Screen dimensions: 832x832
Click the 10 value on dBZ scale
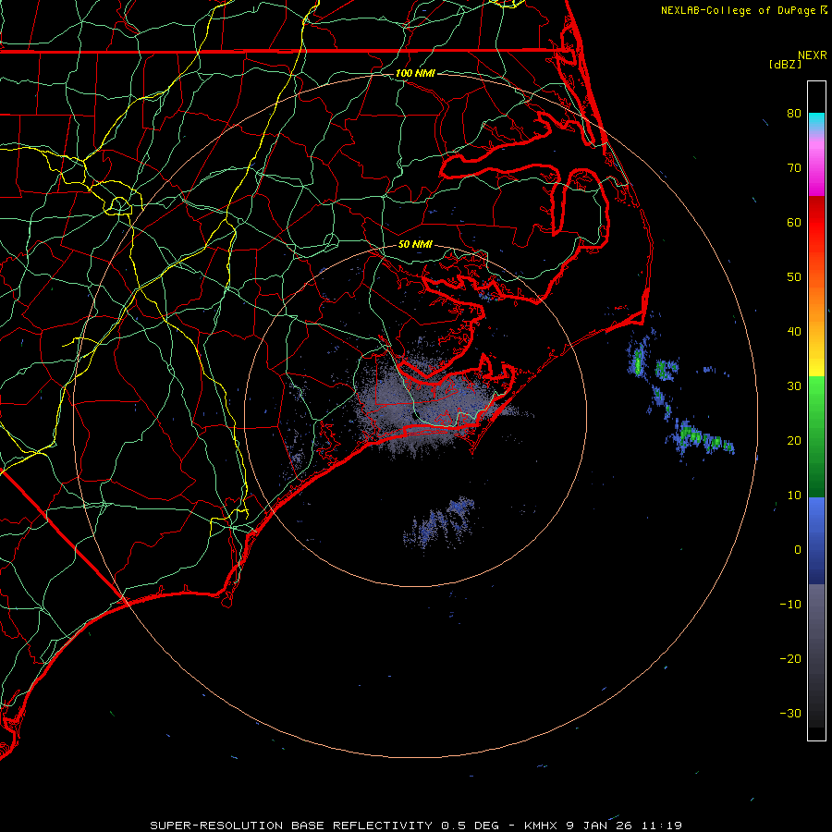794,496
